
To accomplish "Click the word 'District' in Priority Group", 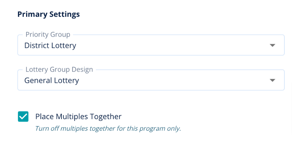I will [x=37, y=45].
